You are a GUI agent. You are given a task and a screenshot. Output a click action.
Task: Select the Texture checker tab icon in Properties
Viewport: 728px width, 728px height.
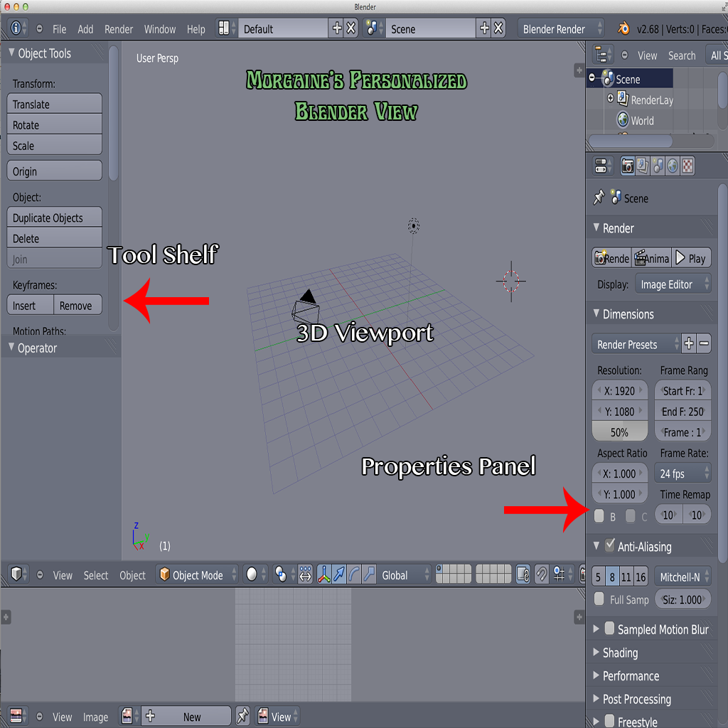[687, 166]
